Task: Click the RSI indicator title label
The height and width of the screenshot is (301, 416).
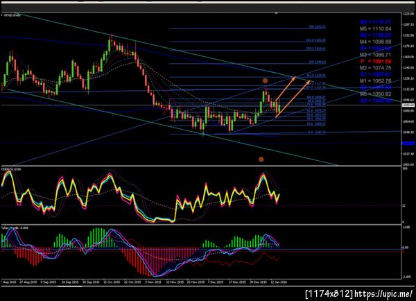Action: 11,169
